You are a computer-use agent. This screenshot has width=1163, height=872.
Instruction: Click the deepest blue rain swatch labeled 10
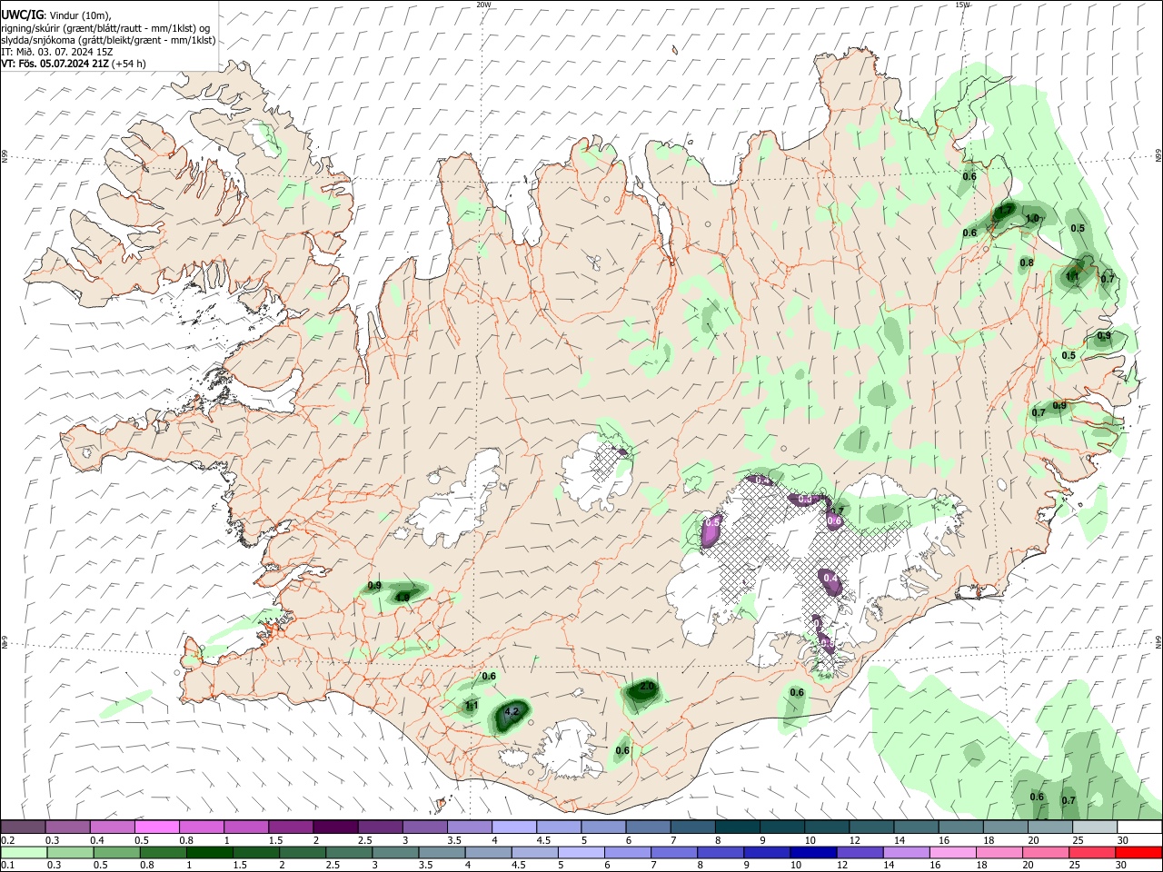(x=813, y=852)
